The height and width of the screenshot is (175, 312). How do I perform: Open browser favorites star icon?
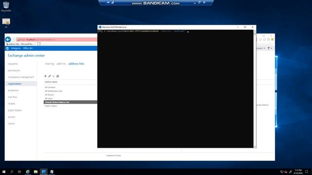click(x=264, y=39)
